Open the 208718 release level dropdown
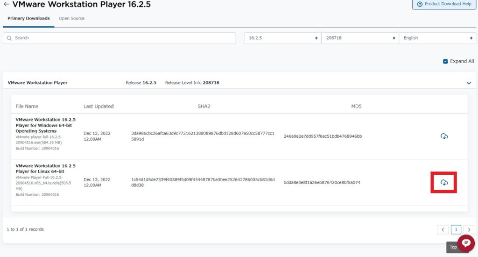 (x=360, y=38)
